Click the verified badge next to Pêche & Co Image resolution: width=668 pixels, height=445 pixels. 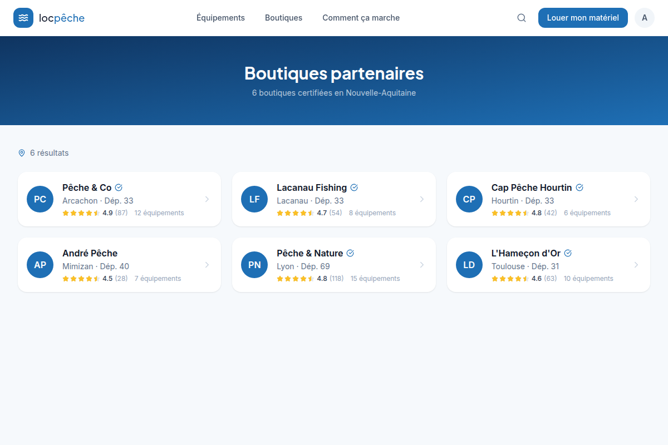click(x=119, y=187)
